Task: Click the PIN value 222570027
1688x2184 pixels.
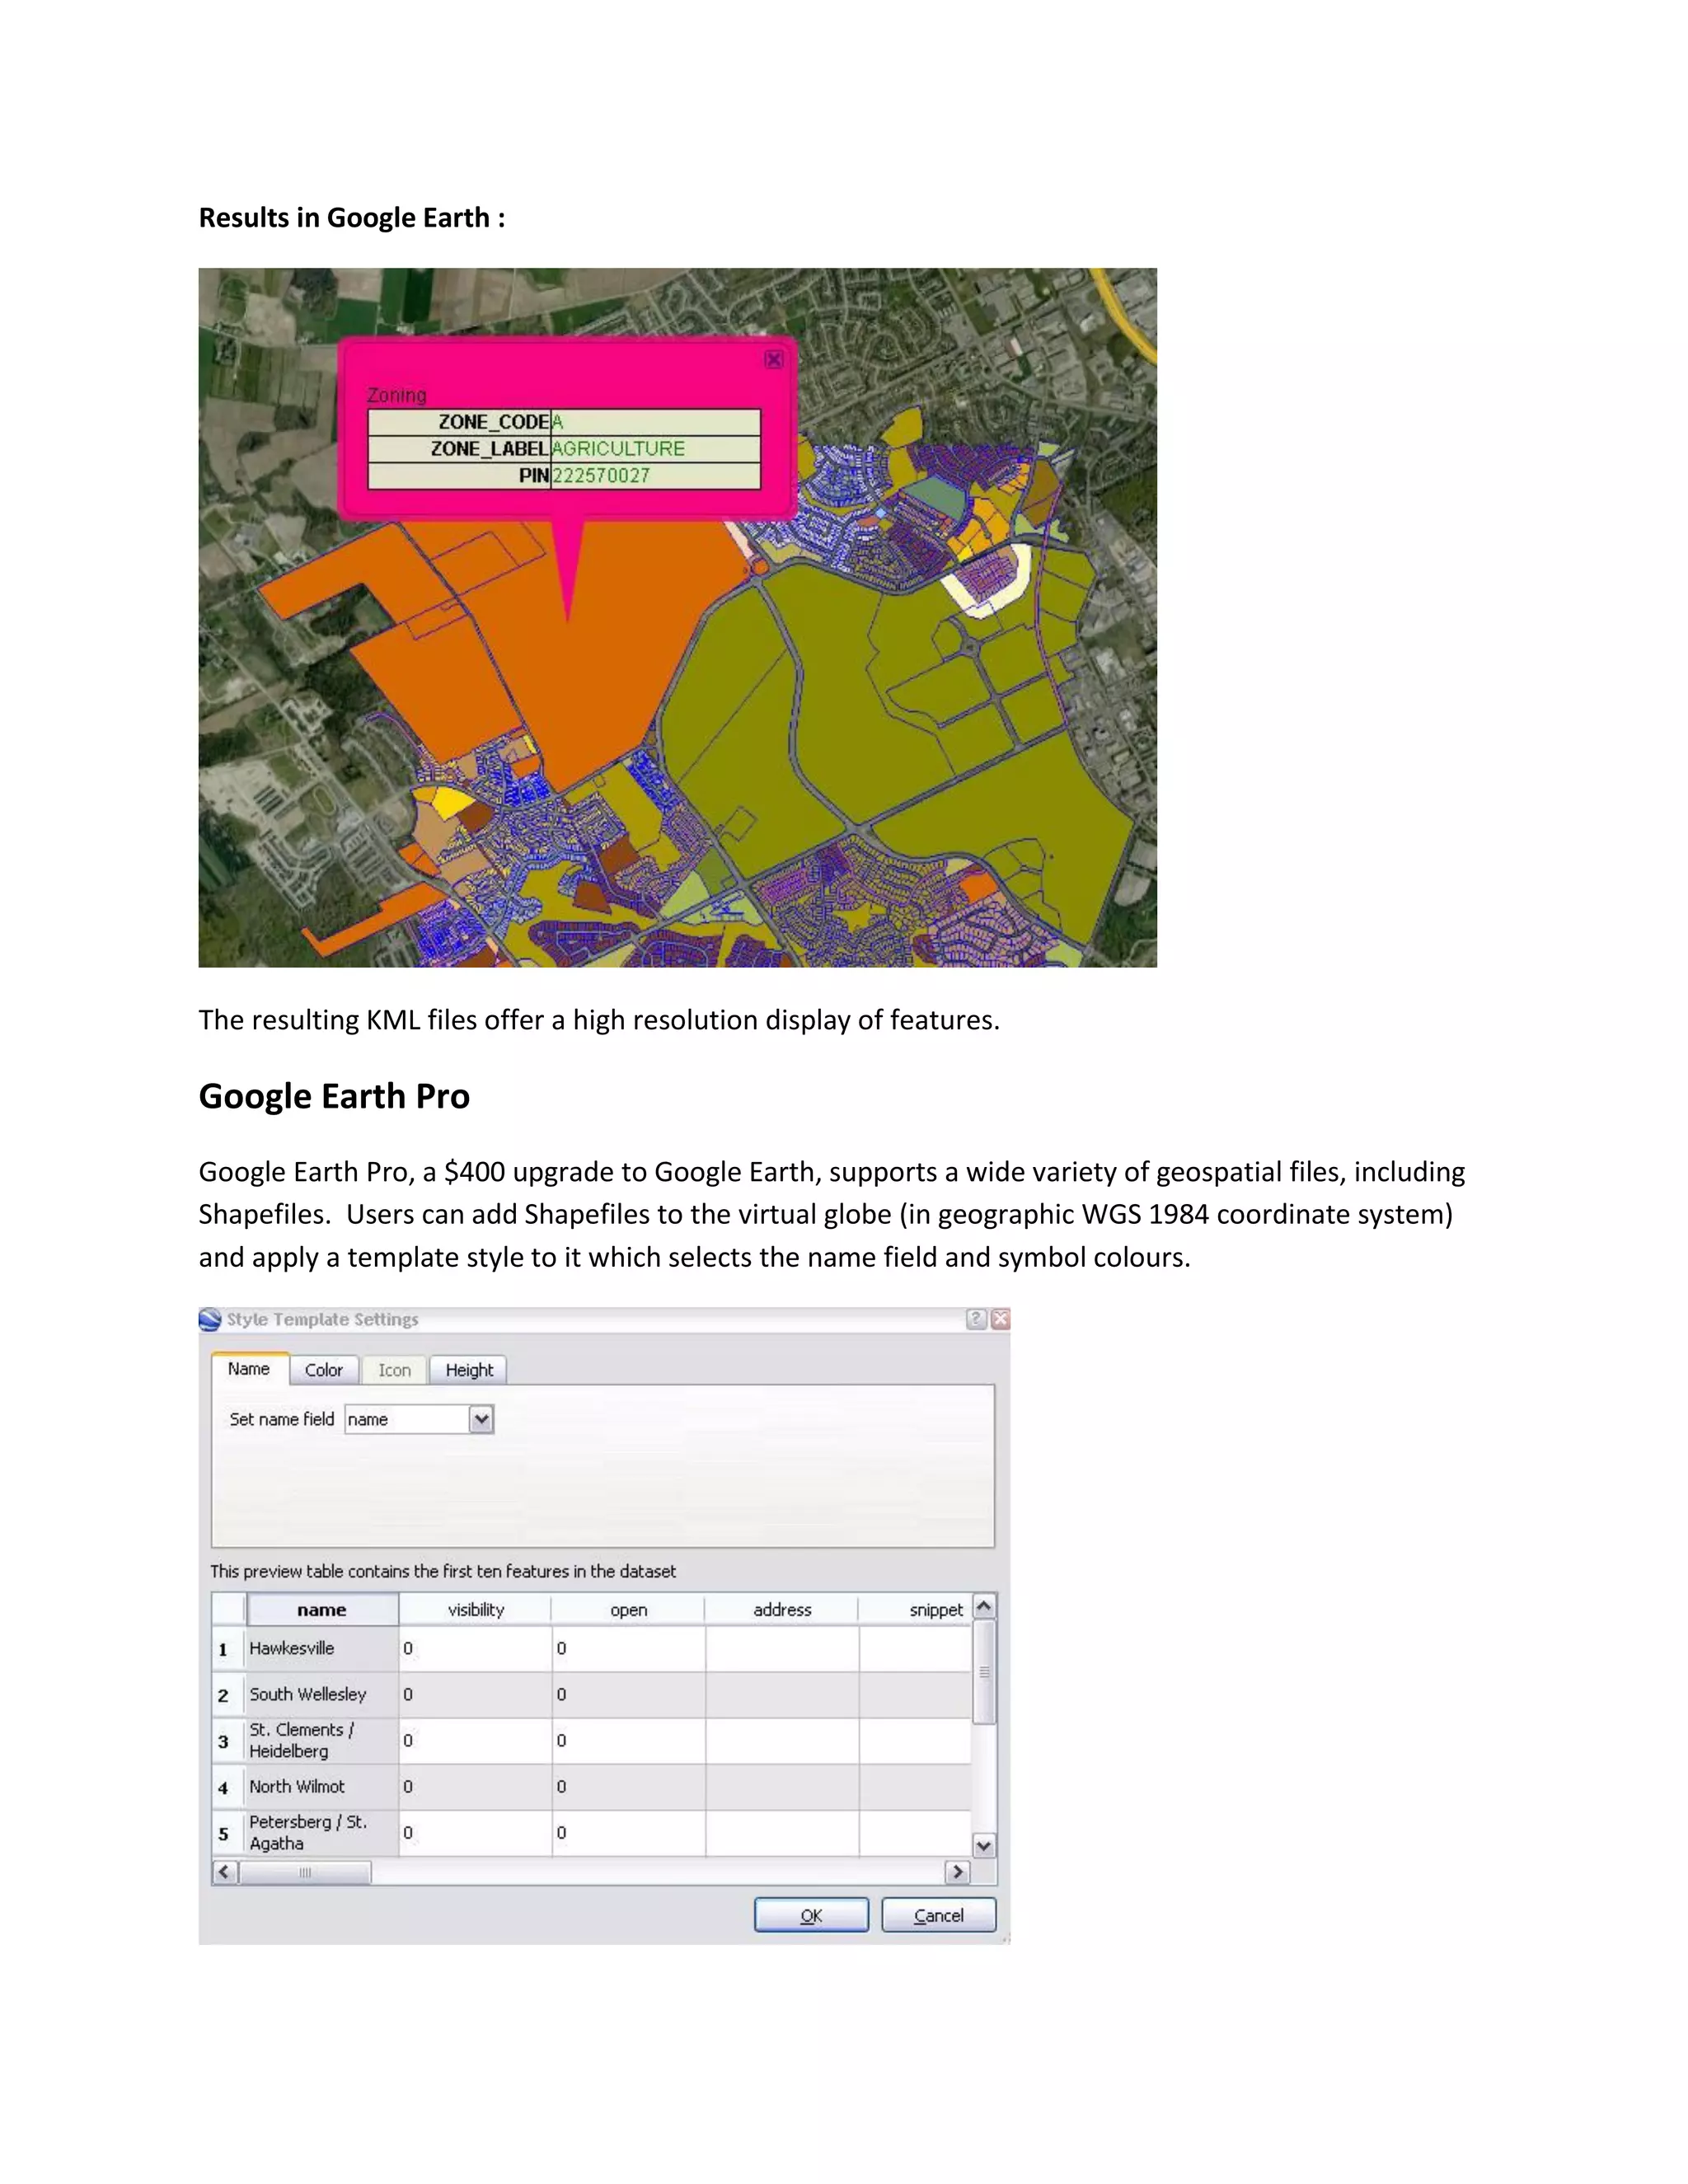Action: [656, 476]
